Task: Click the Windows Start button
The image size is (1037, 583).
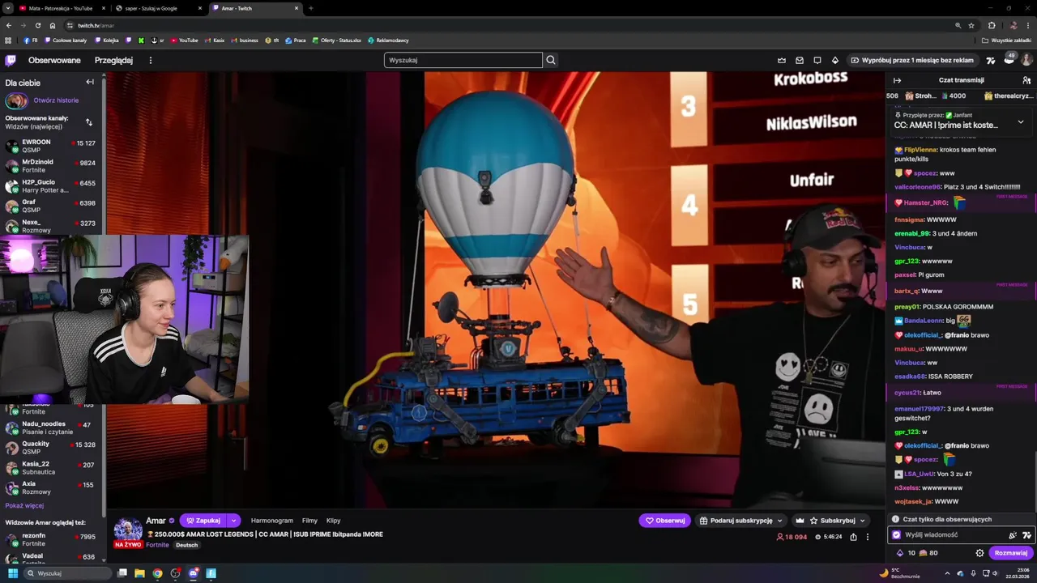Action: (13, 573)
